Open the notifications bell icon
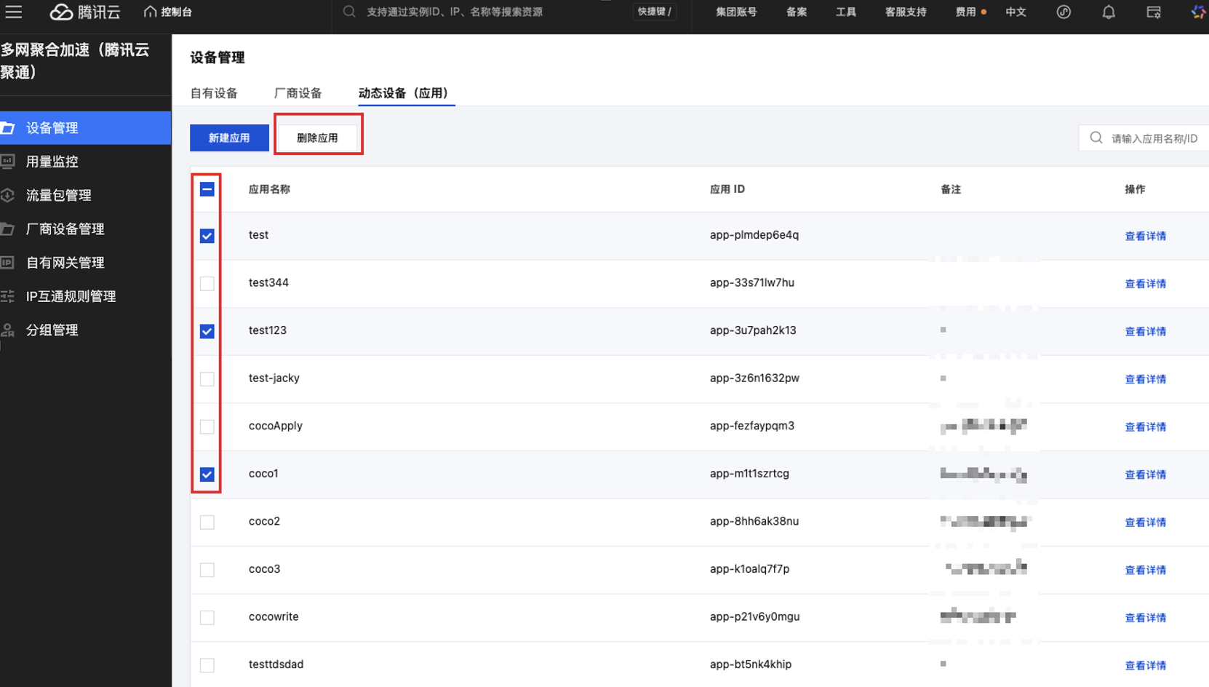 click(1108, 12)
